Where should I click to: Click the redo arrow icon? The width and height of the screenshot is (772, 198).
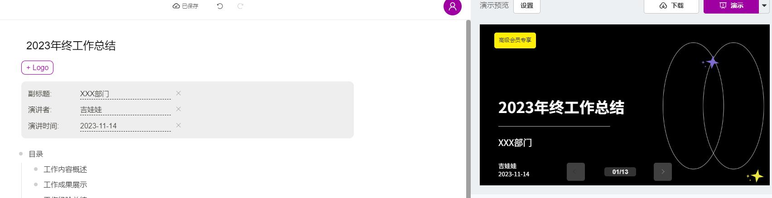click(x=241, y=6)
